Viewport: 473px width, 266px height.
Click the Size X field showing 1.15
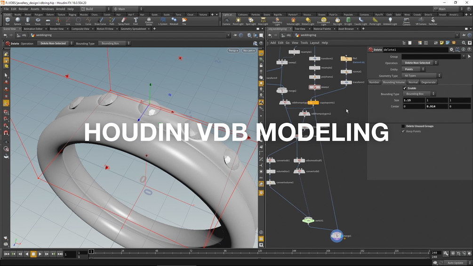[414, 100]
